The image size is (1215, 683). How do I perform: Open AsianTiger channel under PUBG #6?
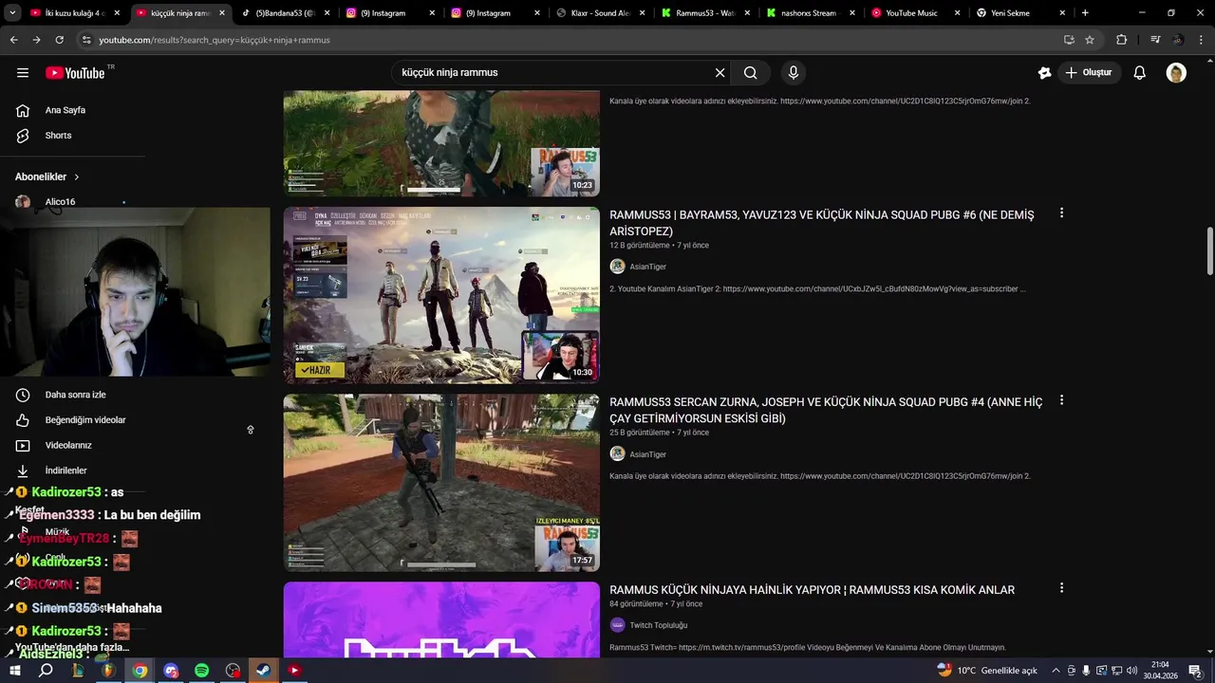tap(647, 267)
